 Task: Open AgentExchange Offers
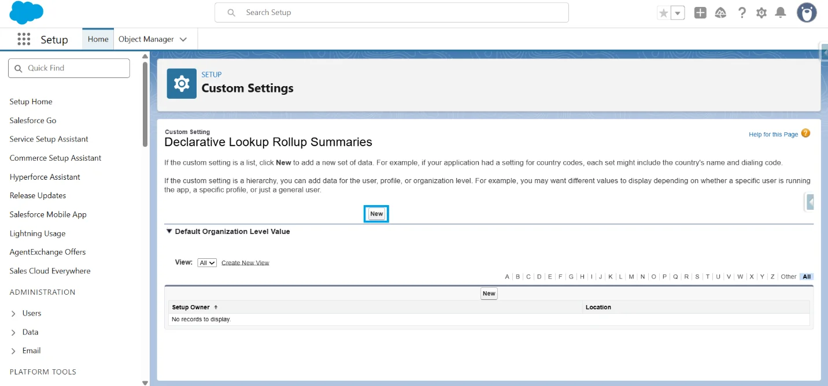tap(47, 252)
